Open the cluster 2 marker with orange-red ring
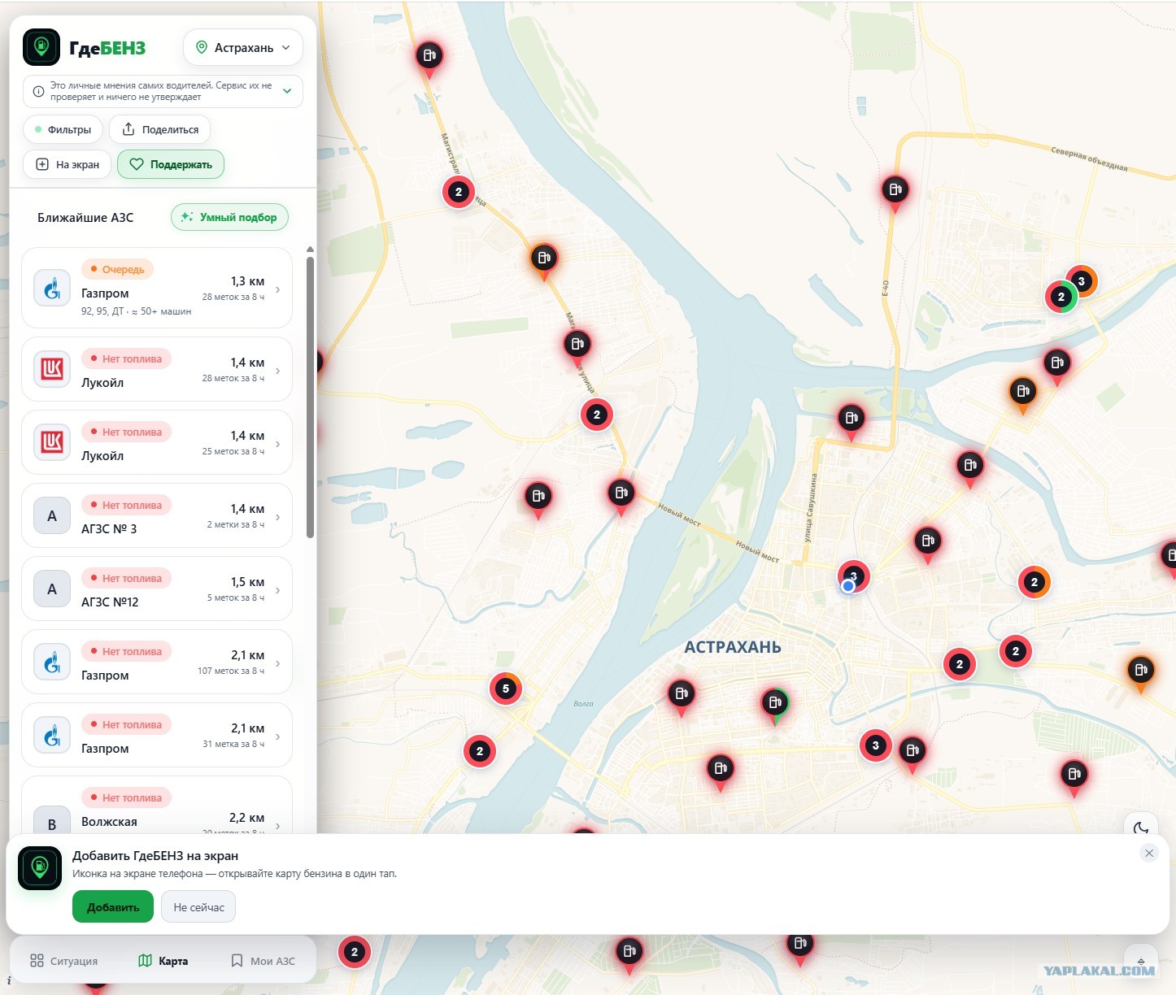This screenshot has height=995, width=1176. (1034, 582)
